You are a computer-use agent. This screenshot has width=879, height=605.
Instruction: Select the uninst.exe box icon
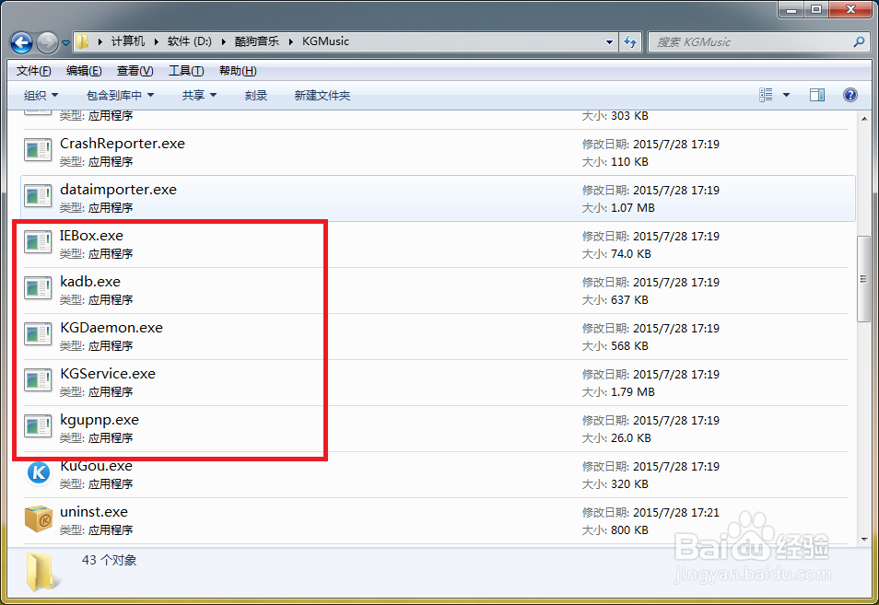tap(38, 518)
